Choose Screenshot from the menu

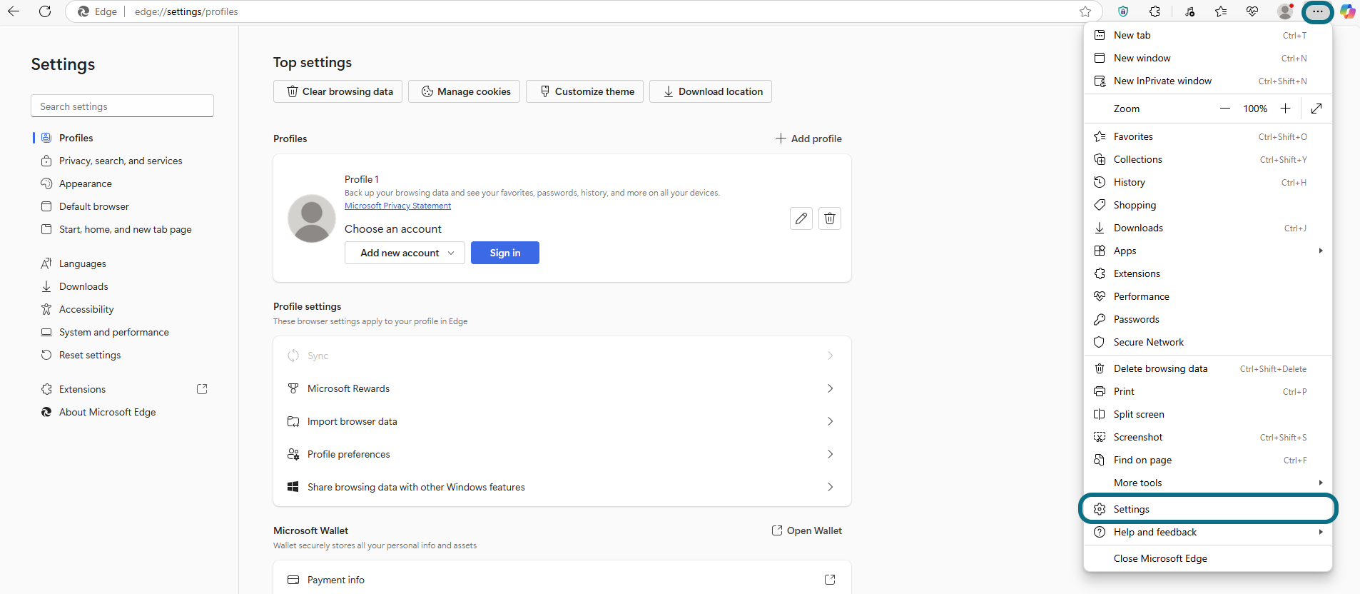(1208, 437)
